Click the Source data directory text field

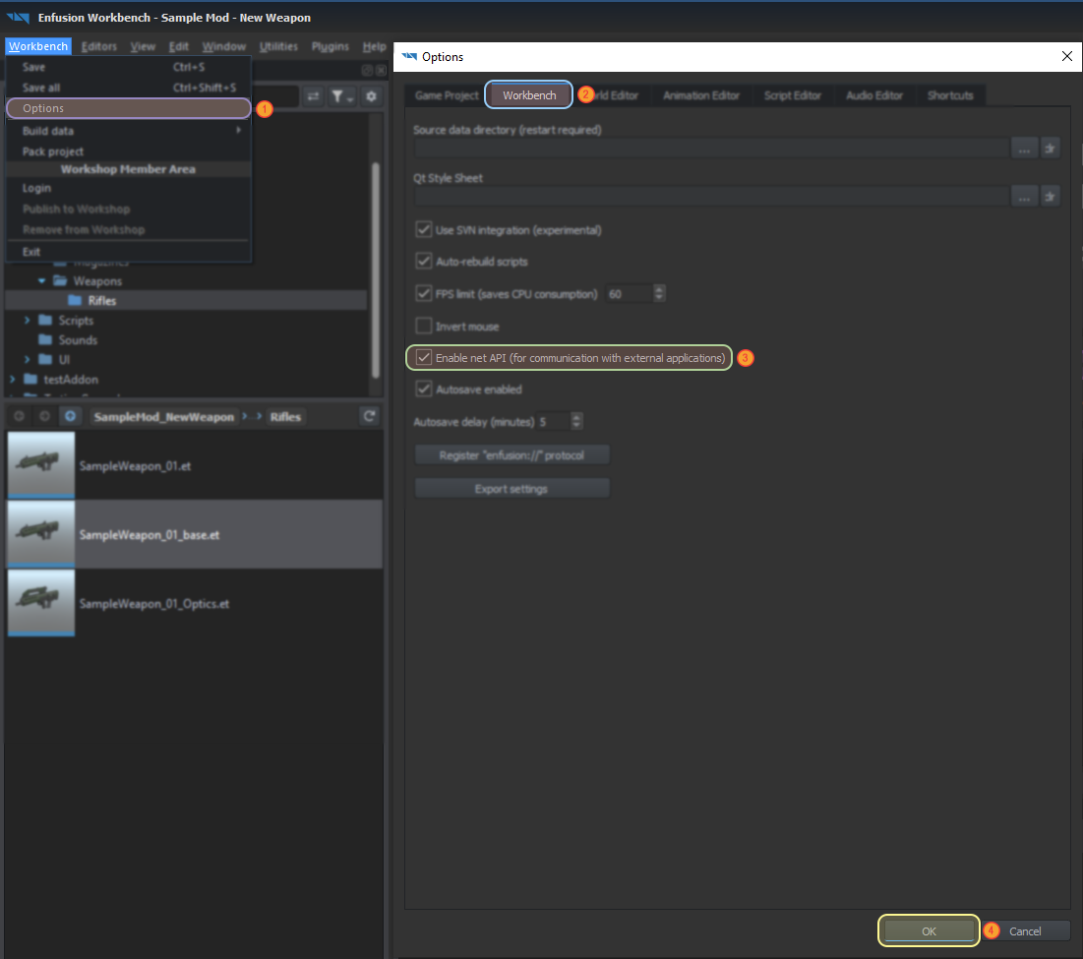pos(711,148)
